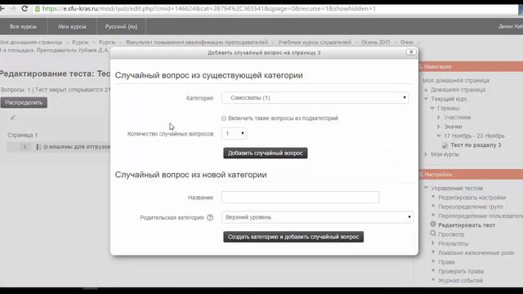Viewport: 523px width, 294px height.
Task: Click Журнал событий link
Action: 460,281
